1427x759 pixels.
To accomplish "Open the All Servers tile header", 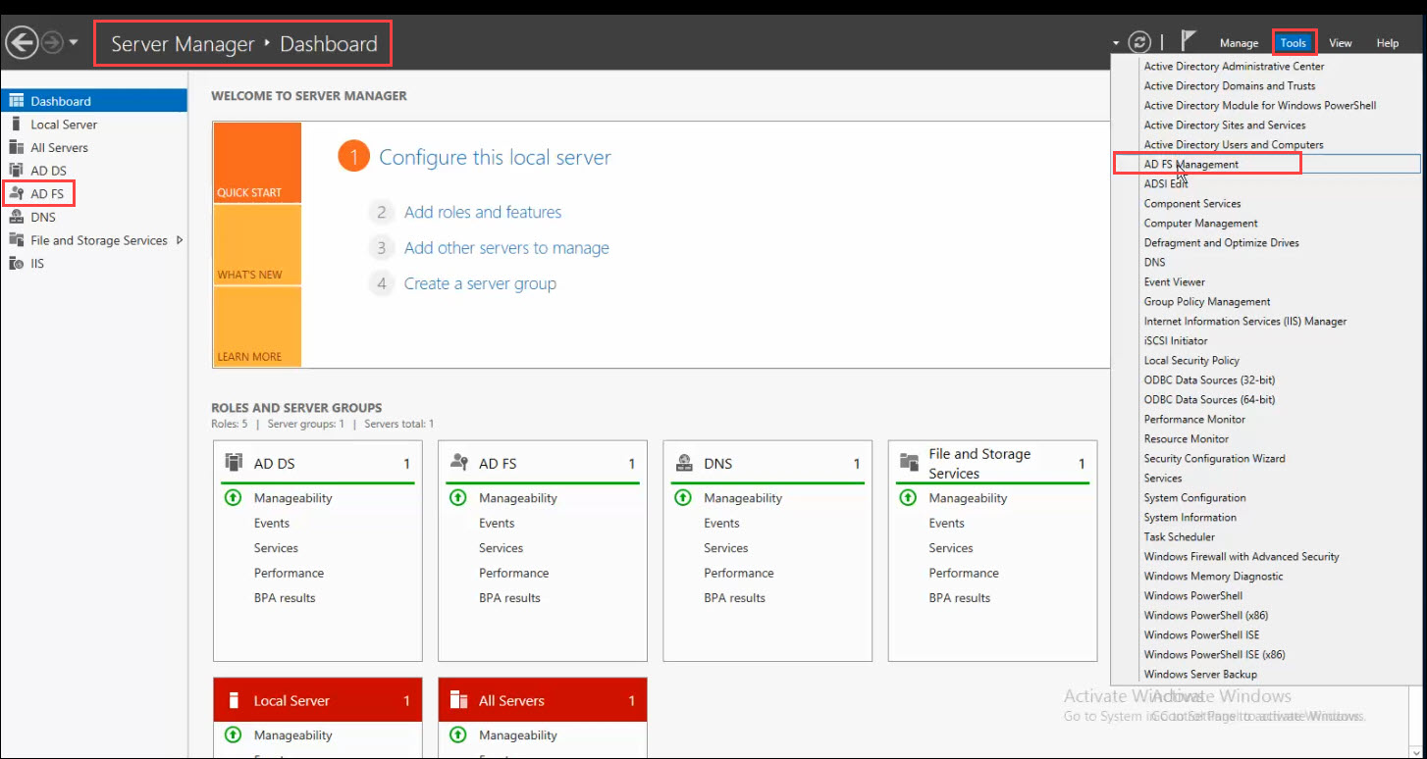I will [543, 700].
